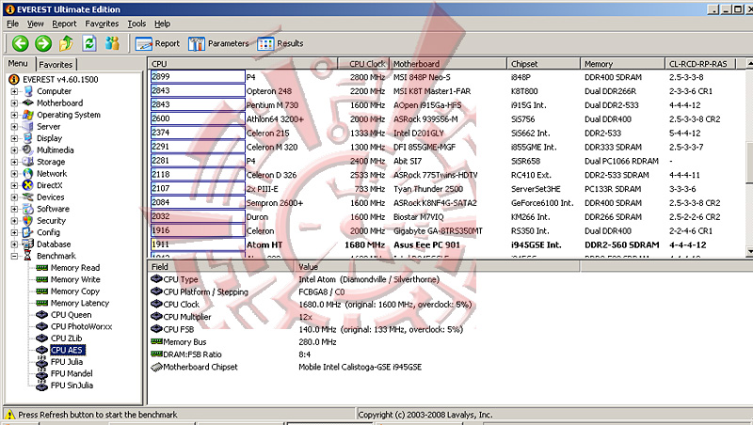Sort by the CL-RCD-RP-RAS column header

click(x=700, y=64)
